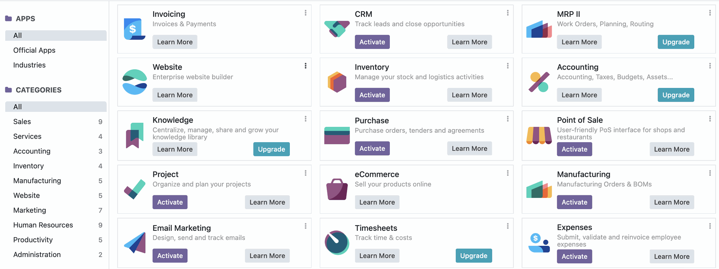Activate the Project app
Viewport: 719px width, 269px height.
click(170, 202)
